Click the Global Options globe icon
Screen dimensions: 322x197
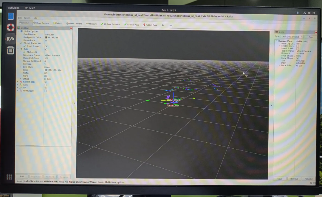coord(21,31)
